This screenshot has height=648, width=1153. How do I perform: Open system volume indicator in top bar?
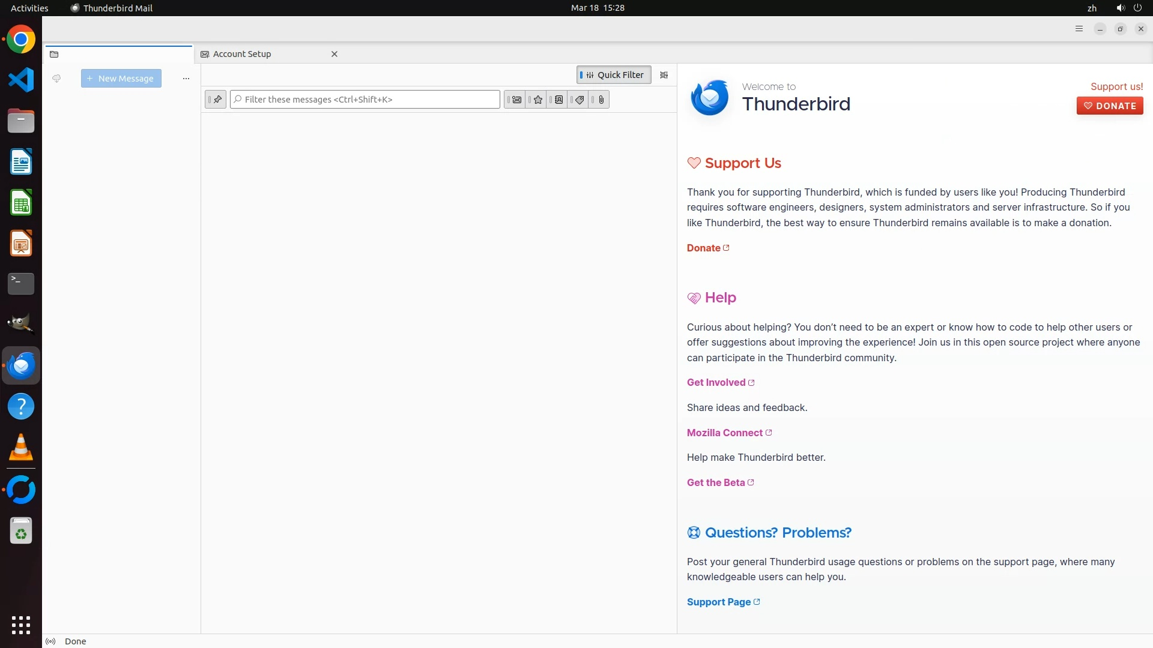1120,8
